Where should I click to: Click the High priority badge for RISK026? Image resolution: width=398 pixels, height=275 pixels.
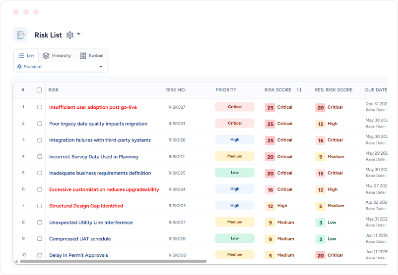coord(235,139)
